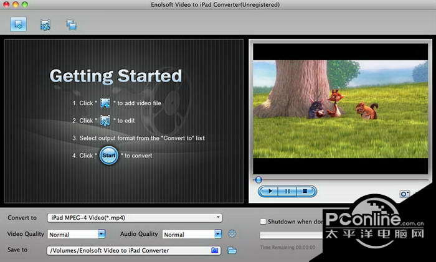Toggle Shutdown when done checkbox

click(263, 222)
